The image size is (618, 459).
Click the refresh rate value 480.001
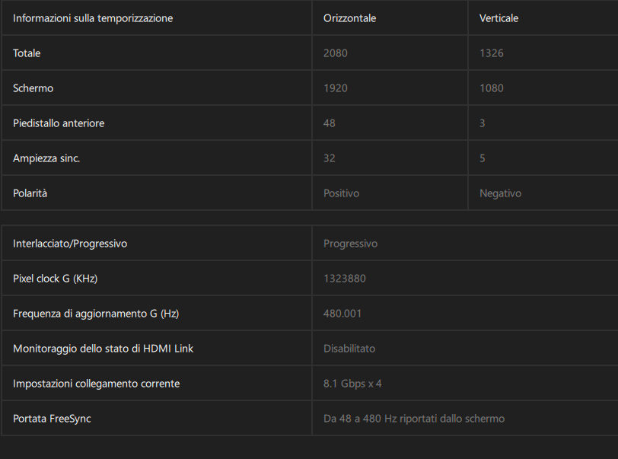tap(342, 314)
